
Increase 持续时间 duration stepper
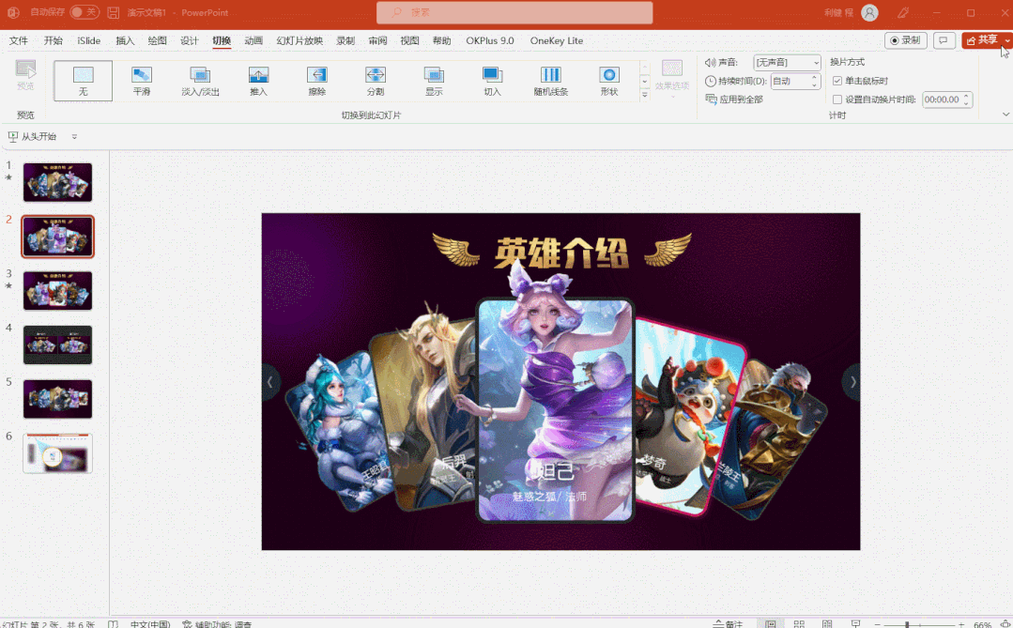pos(814,78)
